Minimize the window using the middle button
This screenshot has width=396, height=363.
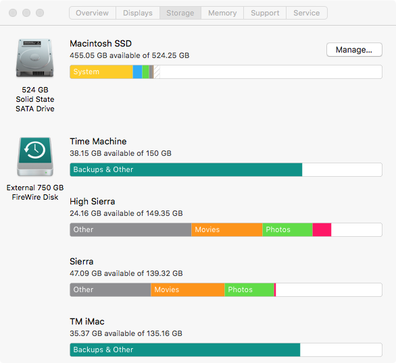(x=26, y=13)
